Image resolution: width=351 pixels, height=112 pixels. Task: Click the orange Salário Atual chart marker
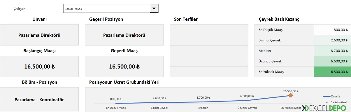point(291,95)
